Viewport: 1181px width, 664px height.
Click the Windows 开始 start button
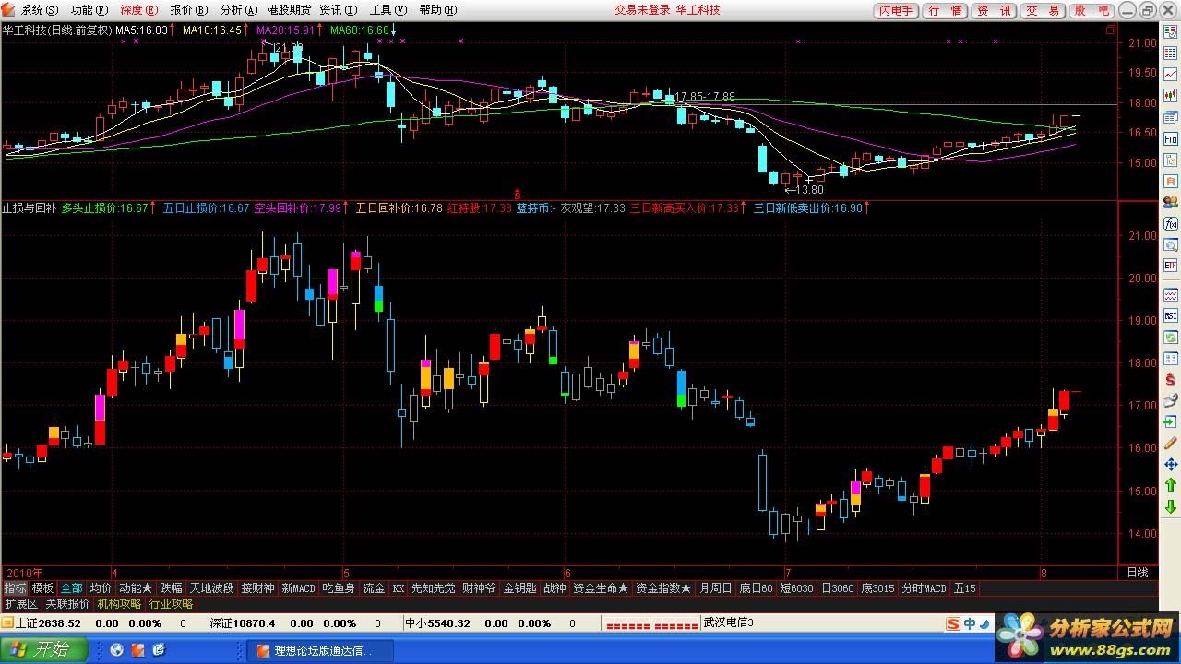[x=44, y=650]
